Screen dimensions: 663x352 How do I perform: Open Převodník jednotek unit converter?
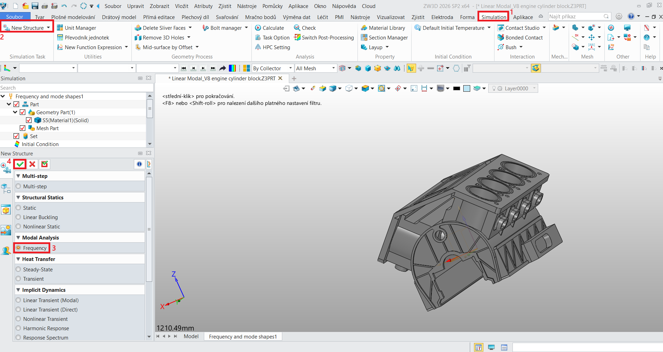(x=83, y=37)
